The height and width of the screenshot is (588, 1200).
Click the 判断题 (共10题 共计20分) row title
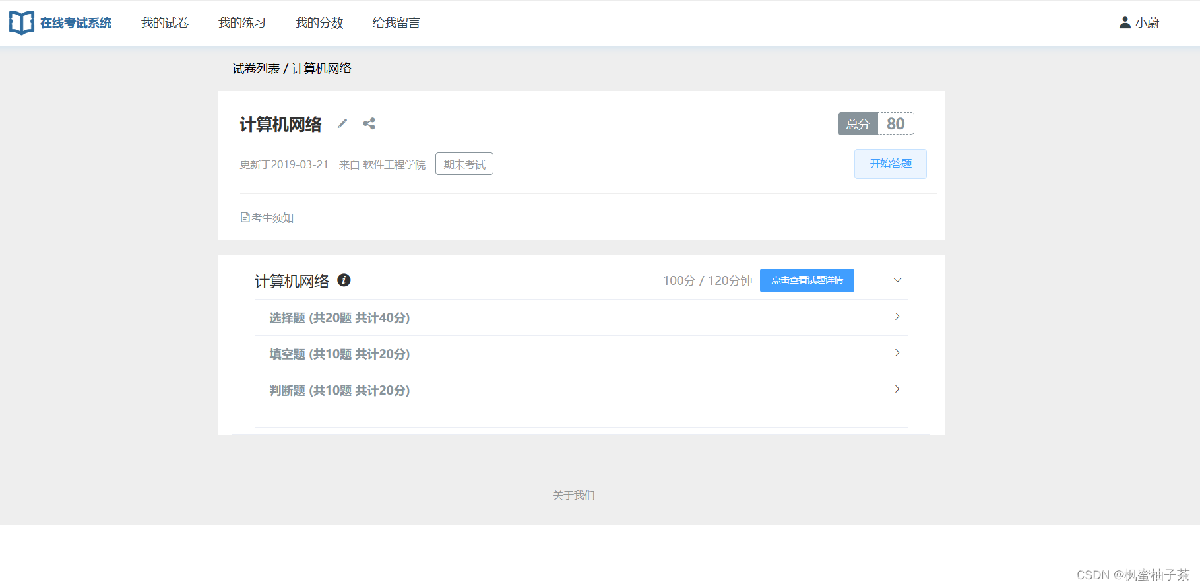pyautogui.click(x=340, y=391)
